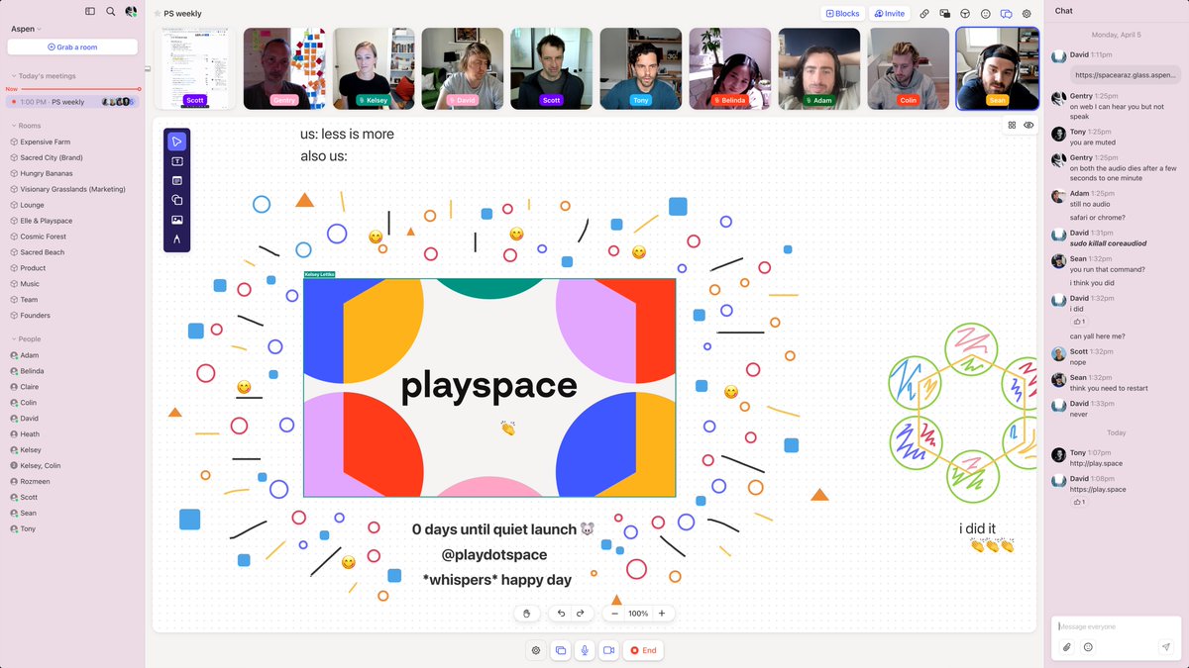Toggle screen sharing in bottom bar
The width and height of the screenshot is (1189, 668).
[560, 650]
